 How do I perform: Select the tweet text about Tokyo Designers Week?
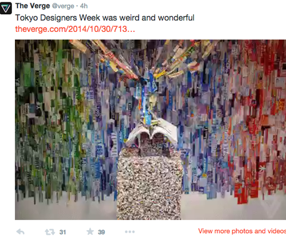point(105,18)
